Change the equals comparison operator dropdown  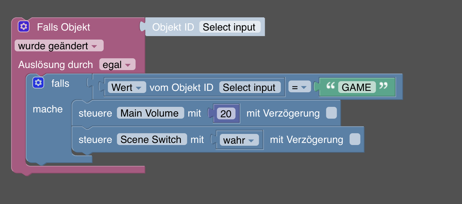coord(300,87)
